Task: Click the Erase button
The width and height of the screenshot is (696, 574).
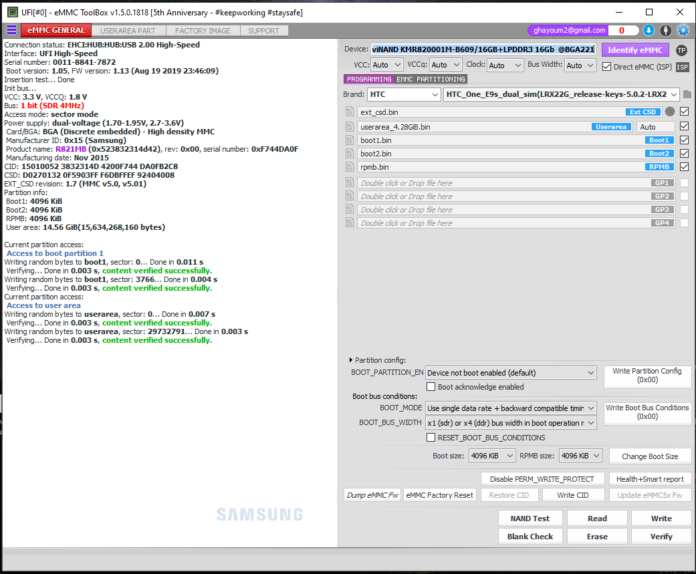Action: click(x=597, y=537)
